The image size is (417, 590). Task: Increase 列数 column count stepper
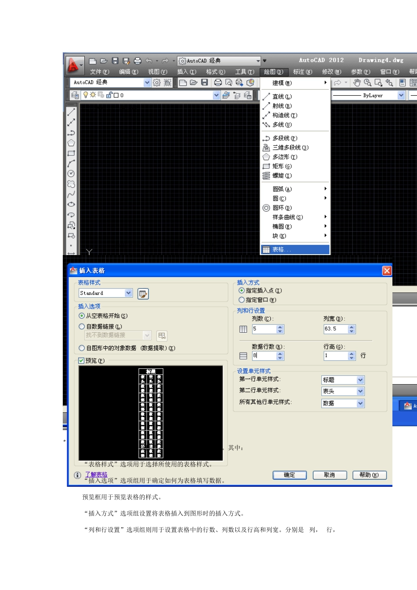coord(280,327)
